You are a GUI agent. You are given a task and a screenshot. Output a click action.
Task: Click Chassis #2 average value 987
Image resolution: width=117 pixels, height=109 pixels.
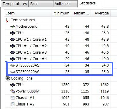click(106, 104)
